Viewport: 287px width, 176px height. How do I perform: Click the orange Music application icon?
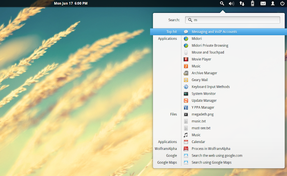tap(186, 66)
